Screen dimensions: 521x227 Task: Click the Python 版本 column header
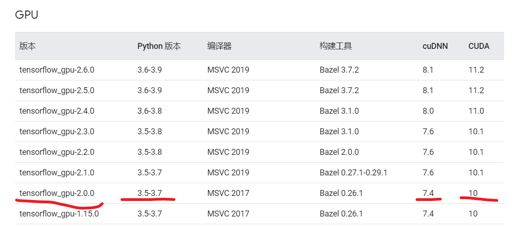tap(159, 46)
